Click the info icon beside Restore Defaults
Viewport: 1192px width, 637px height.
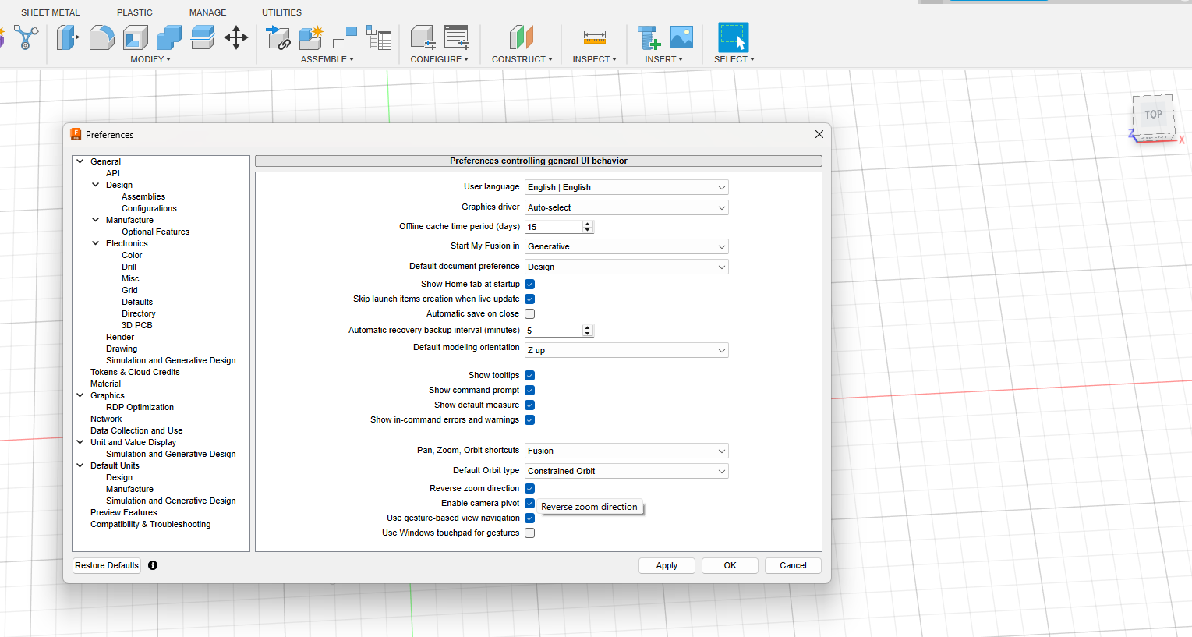(x=153, y=565)
